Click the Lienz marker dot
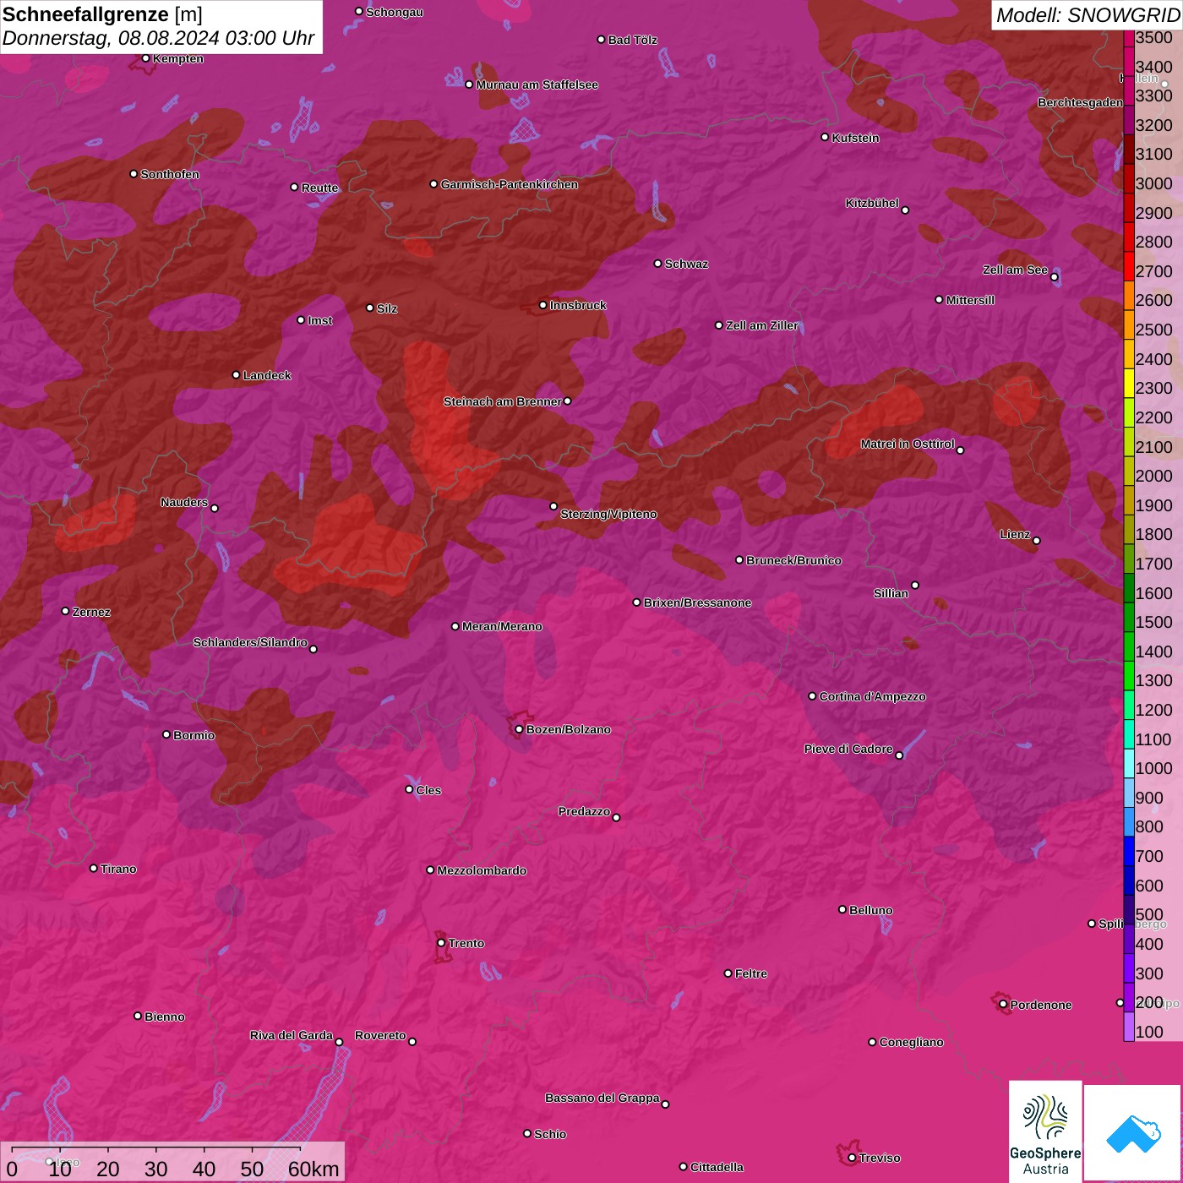The width and height of the screenshot is (1183, 1183). 1037,541
